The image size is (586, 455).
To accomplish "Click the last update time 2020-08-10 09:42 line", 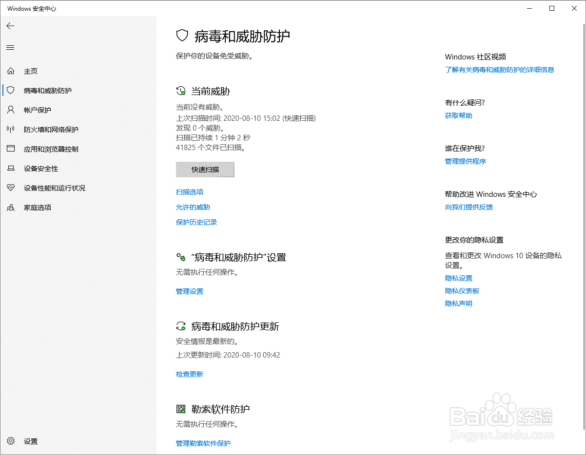I will click(228, 355).
